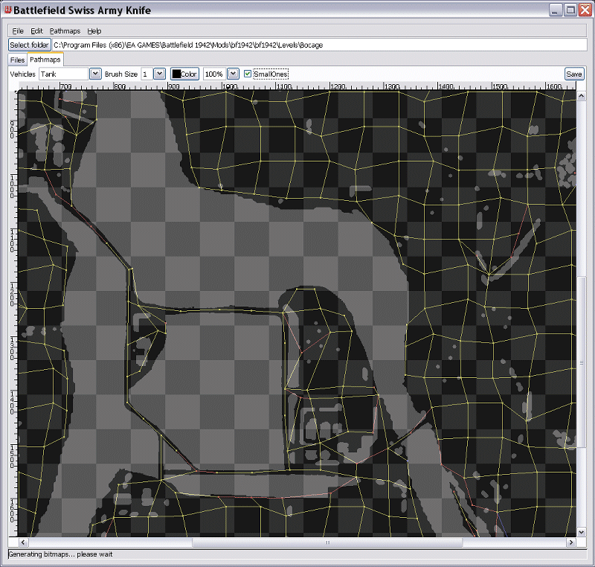
Task: Click the horizontal scrollbar thumb
Action: pyautogui.click(x=327, y=542)
